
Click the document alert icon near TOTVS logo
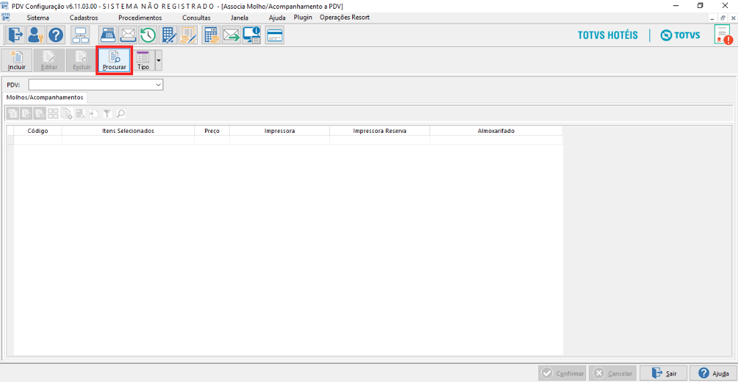(723, 35)
